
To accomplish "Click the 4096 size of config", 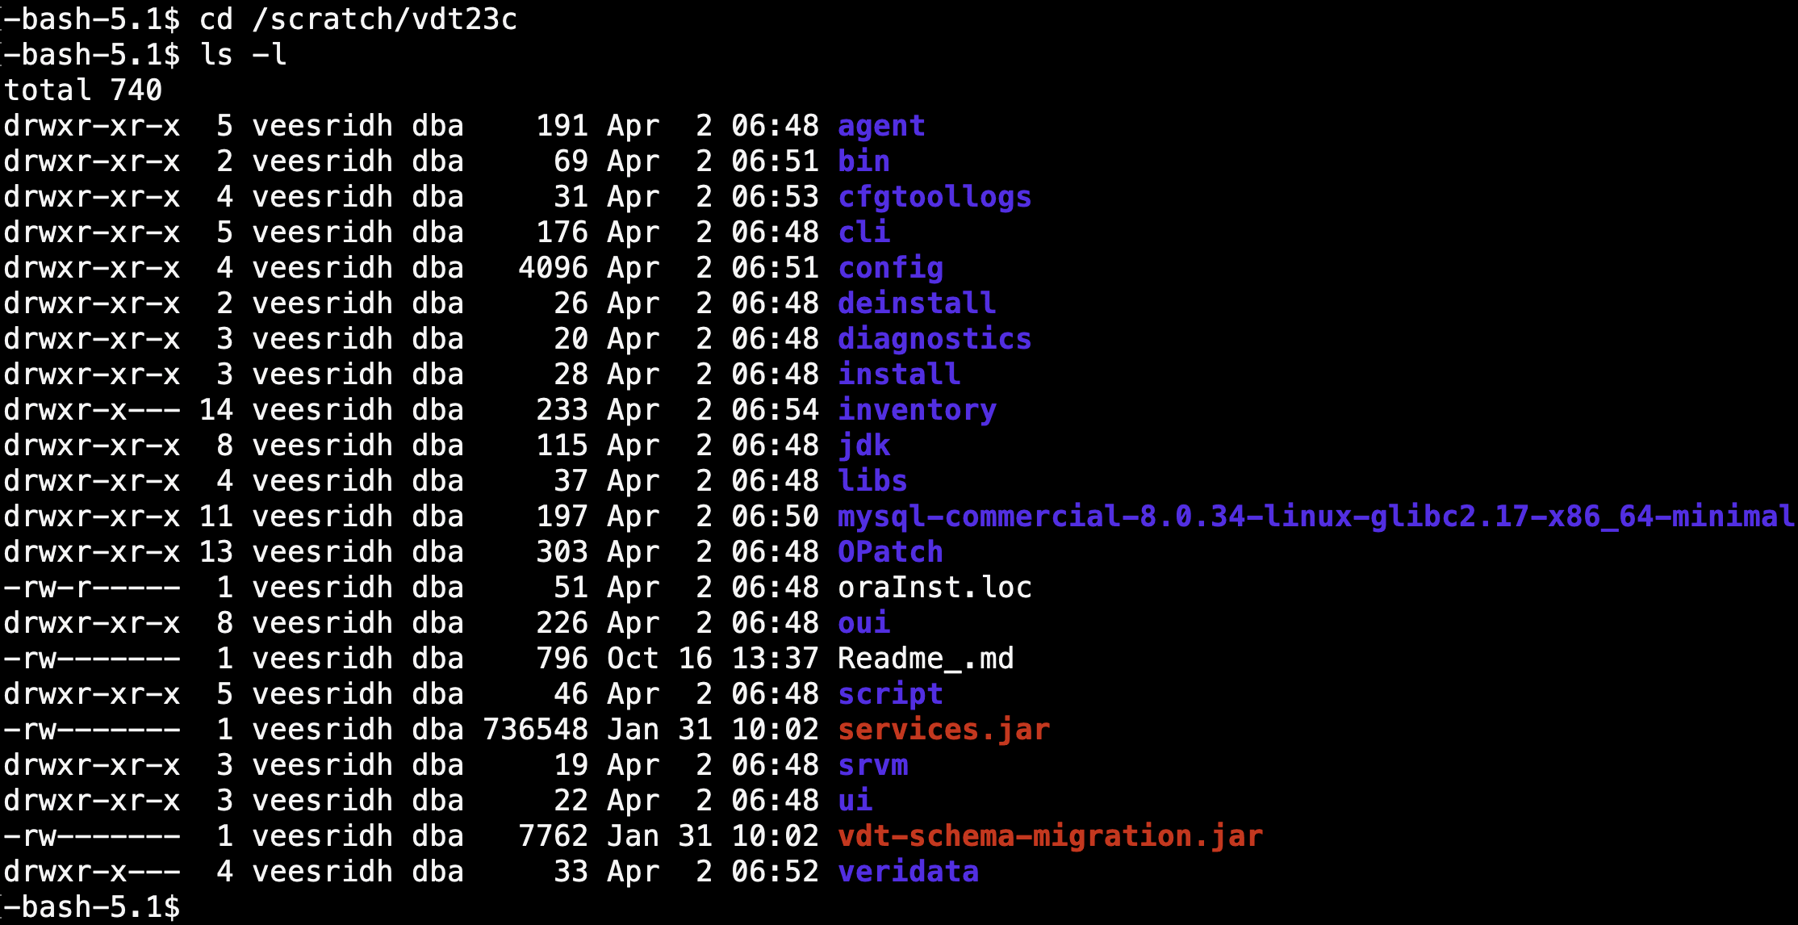I will [554, 268].
